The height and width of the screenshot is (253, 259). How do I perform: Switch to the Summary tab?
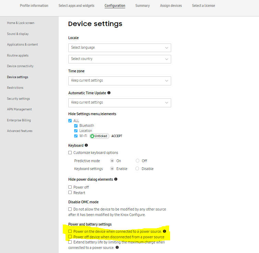tap(142, 6)
